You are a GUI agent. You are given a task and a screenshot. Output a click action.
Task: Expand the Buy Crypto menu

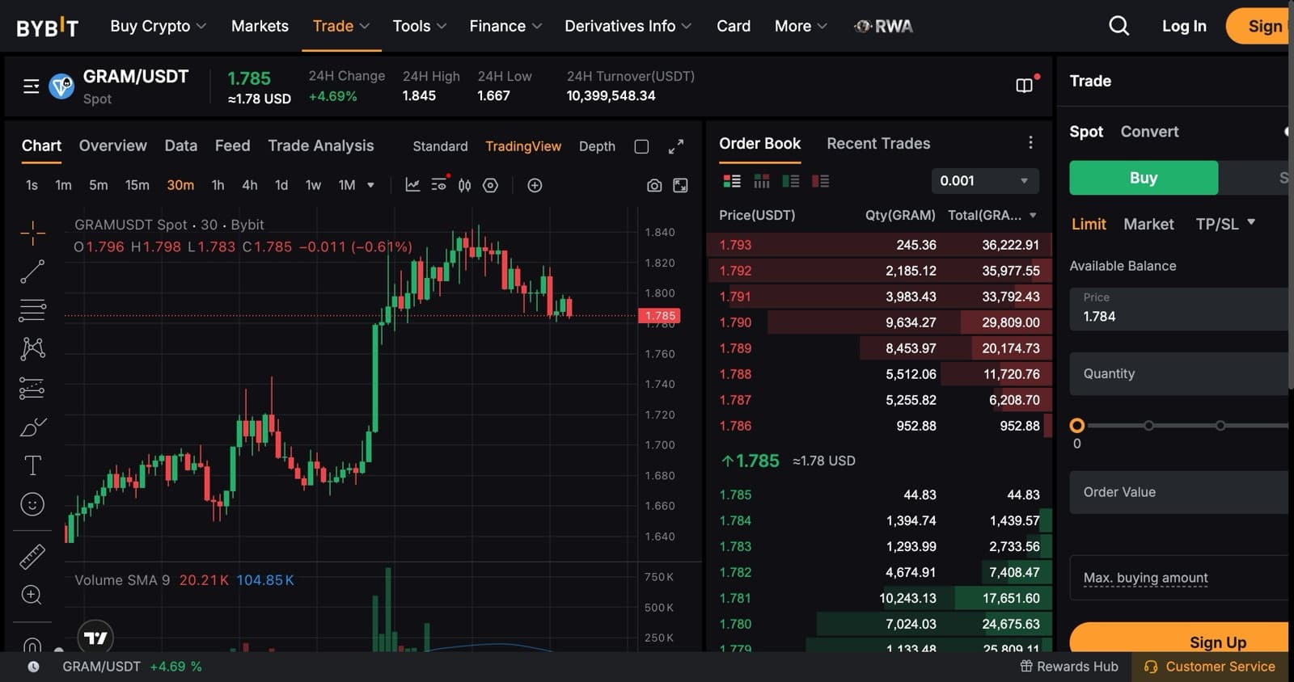tap(159, 26)
